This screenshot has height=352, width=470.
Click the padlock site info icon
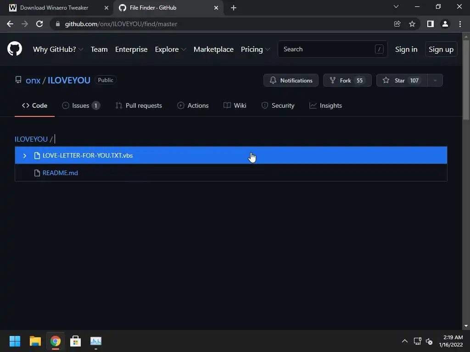(58, 24)
